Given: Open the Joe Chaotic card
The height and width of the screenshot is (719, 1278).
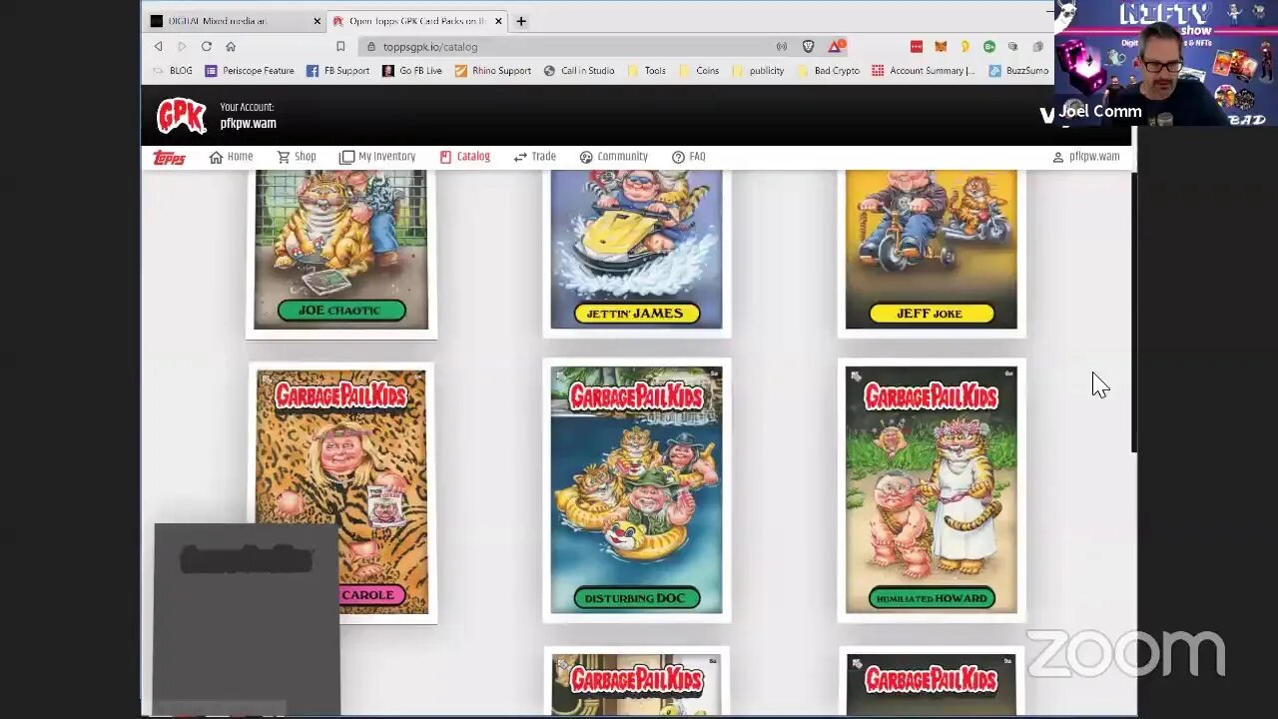Looking at the screenshot, I should (x=341, y=254).
